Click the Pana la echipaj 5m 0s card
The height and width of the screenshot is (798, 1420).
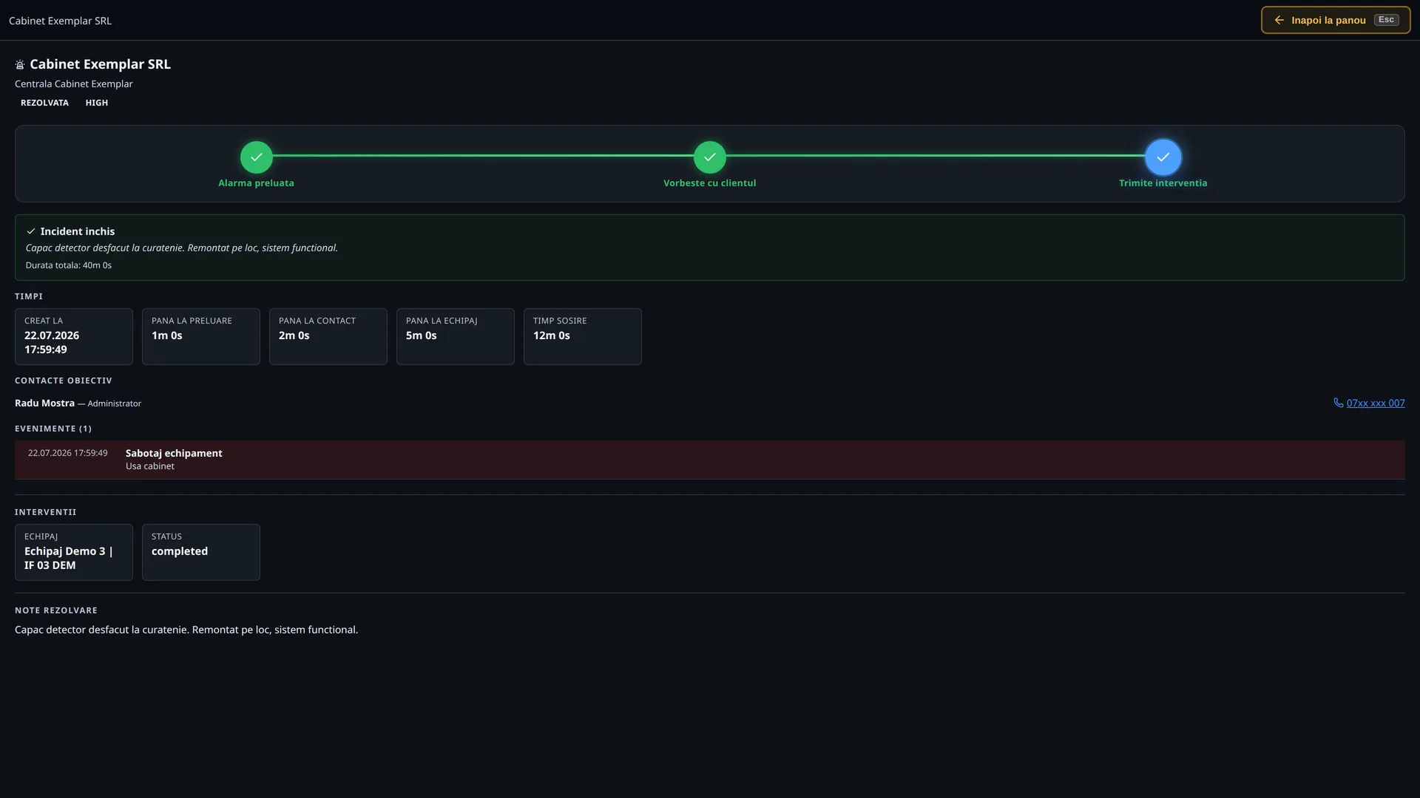coord(456,336)
